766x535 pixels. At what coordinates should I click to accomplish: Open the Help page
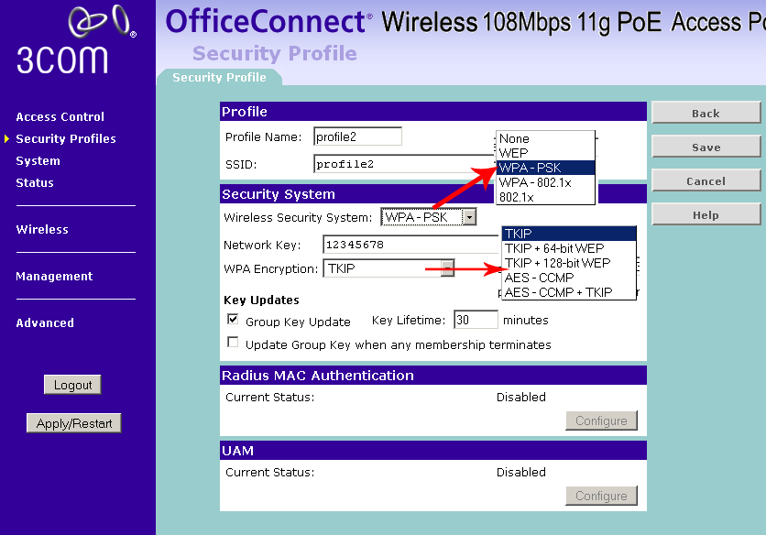point(706,215)
